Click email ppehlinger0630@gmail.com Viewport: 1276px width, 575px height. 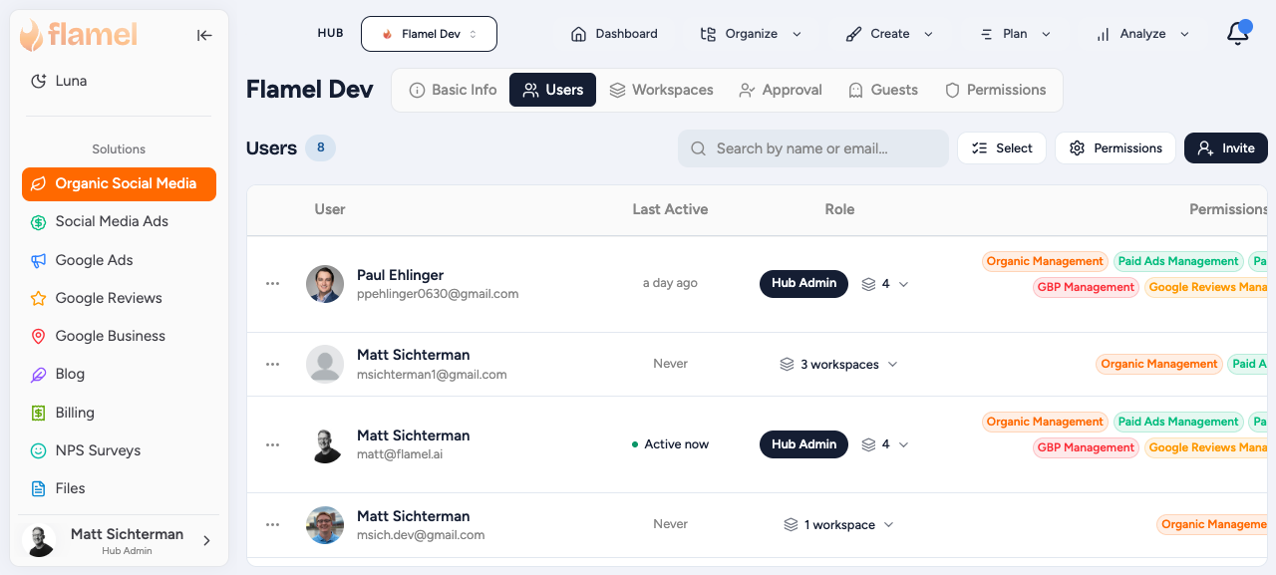438,295
